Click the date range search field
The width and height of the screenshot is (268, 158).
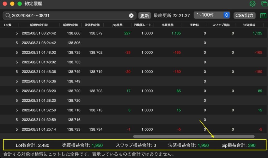tap(69, 15)
